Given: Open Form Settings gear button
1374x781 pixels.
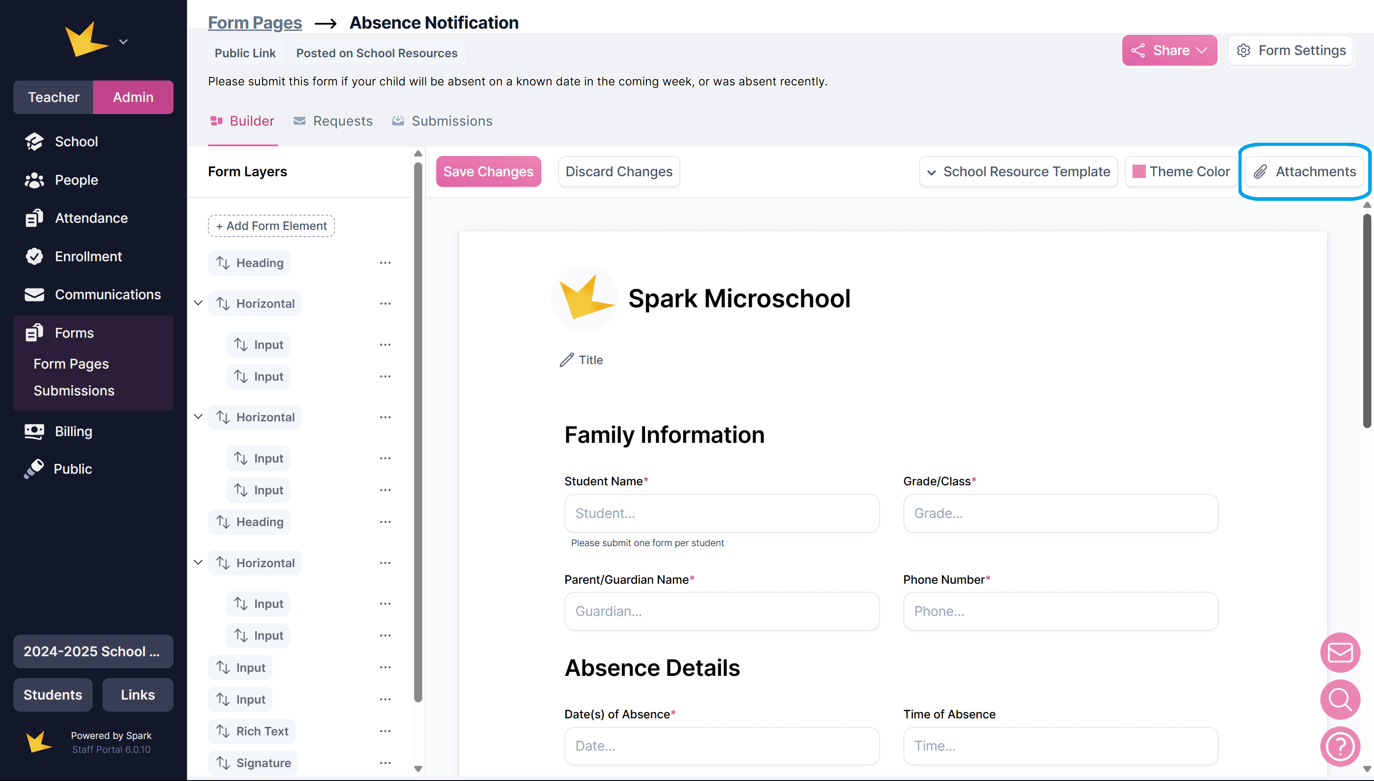Looking at the screenshot, I should click(1291, 51).
